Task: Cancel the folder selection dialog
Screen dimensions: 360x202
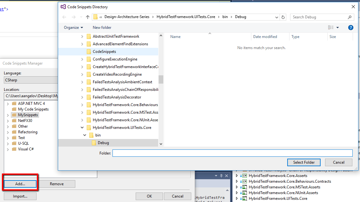Action: pyautogui.click(x=339, y=162)
